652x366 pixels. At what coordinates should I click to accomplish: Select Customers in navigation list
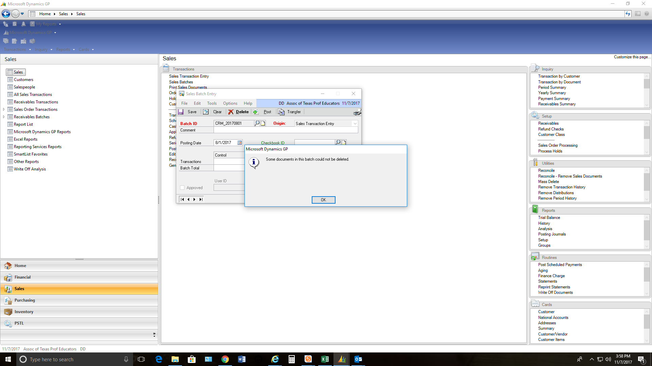[x=23, y=80]
